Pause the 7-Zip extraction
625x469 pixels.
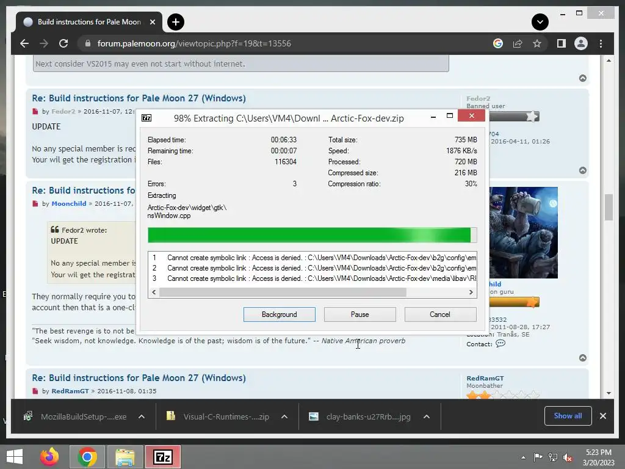360,314
